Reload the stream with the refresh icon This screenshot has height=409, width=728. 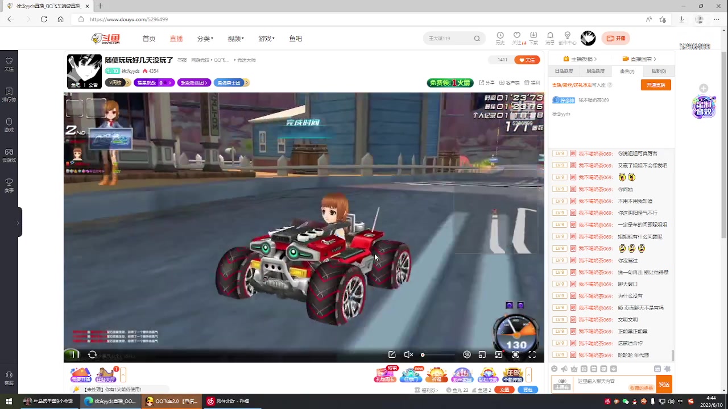[x=92, y=354]
